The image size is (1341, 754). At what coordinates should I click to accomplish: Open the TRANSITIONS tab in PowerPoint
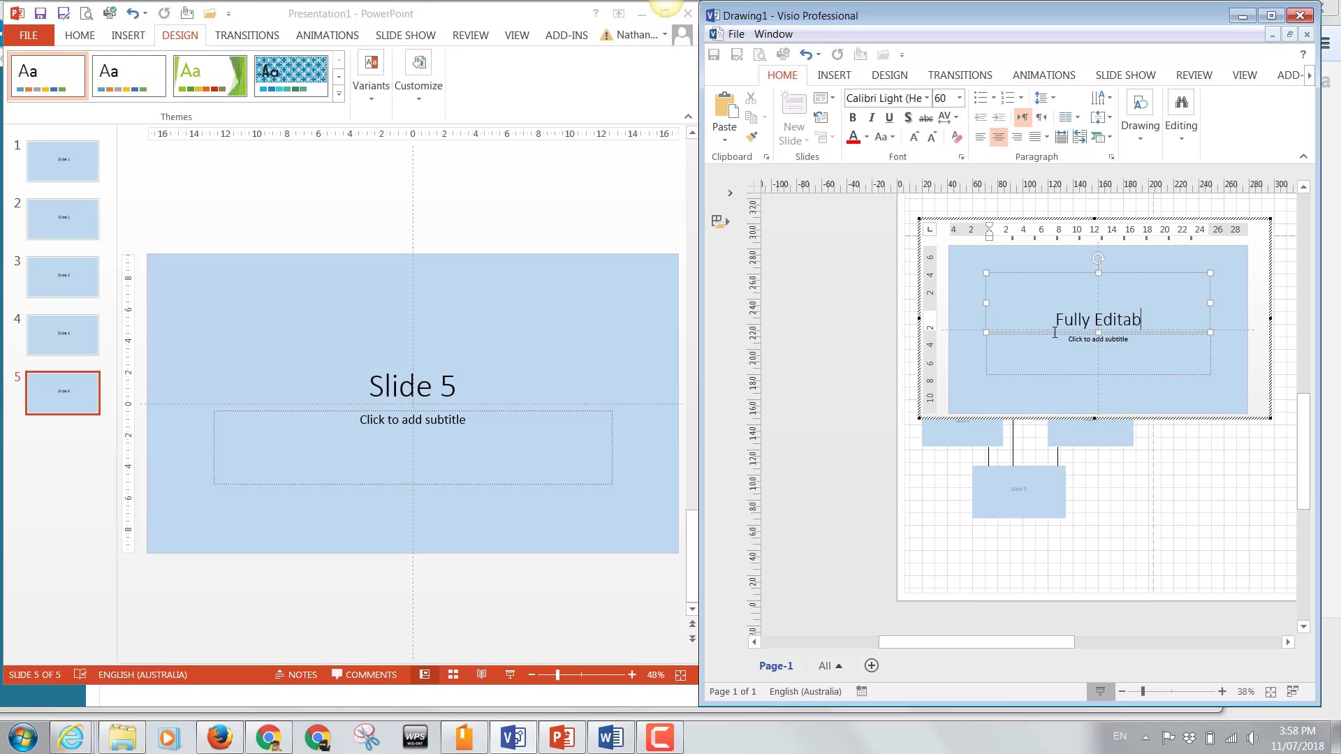click(x=247, y=35)
